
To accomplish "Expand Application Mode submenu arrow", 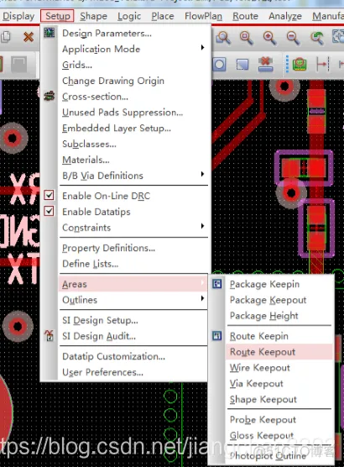I will 202,47.
